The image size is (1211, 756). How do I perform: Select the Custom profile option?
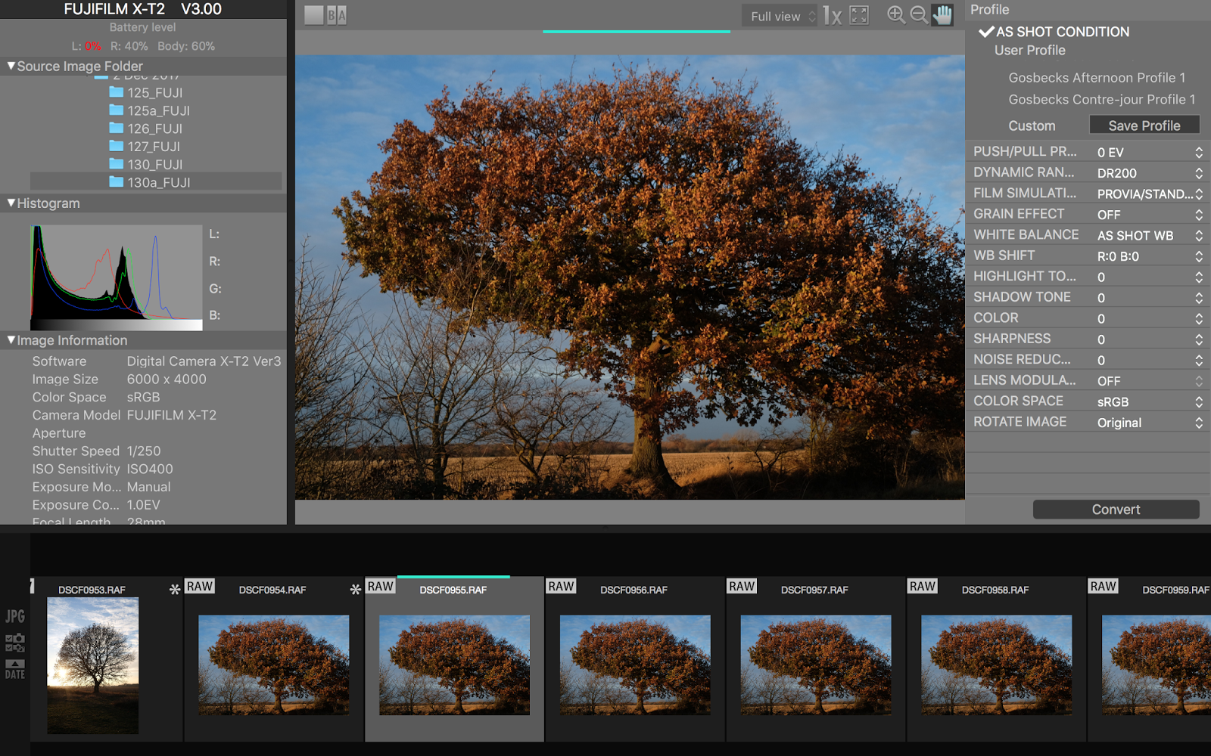pyautogui.click(x=1032, y=125)
